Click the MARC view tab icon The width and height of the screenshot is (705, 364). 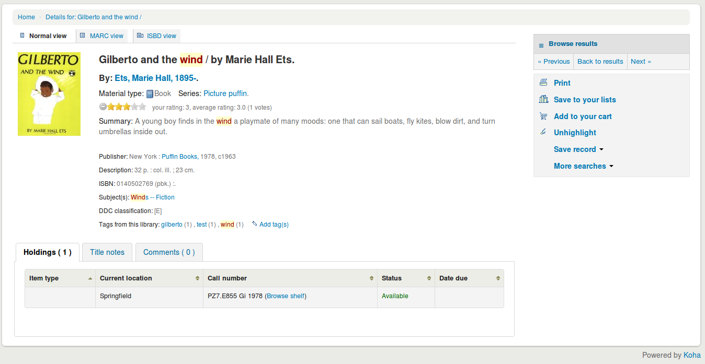click(x=83, y=36)
